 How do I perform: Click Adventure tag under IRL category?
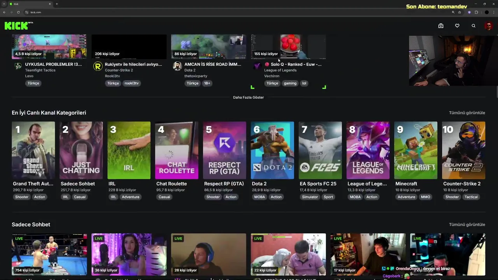130,197
